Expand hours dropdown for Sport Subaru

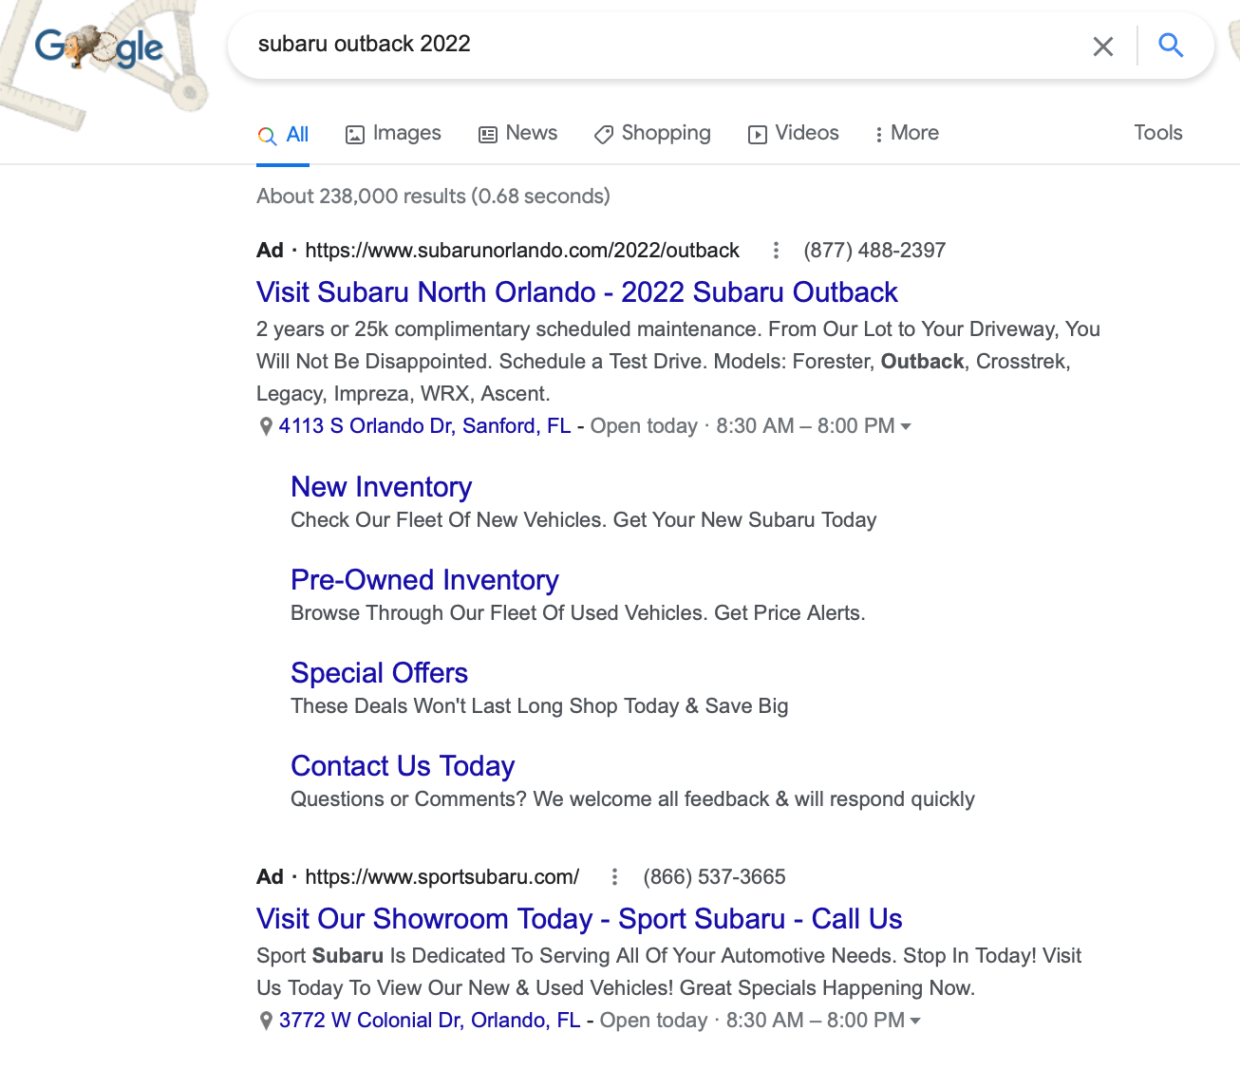915,1022
